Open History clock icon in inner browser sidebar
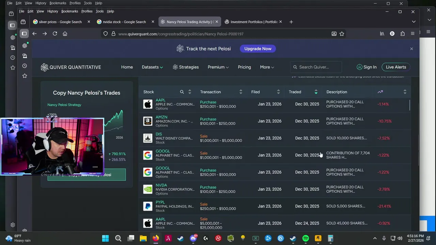The image size is (436, 245). pos(25,66)
